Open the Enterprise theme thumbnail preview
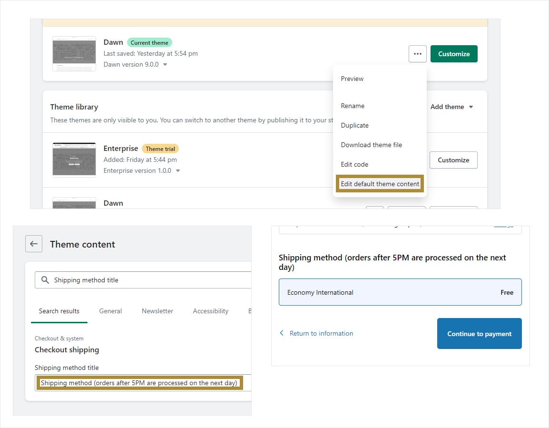 pyautogui.click(x=74, y=160)
